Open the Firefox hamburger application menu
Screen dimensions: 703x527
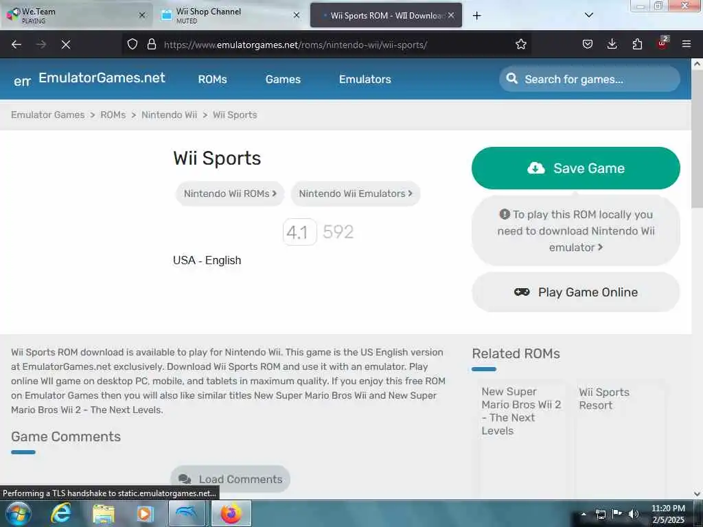click(687, 45)
